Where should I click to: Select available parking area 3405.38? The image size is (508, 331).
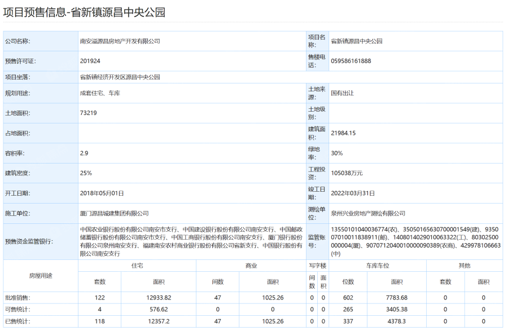tap(397, 310)
